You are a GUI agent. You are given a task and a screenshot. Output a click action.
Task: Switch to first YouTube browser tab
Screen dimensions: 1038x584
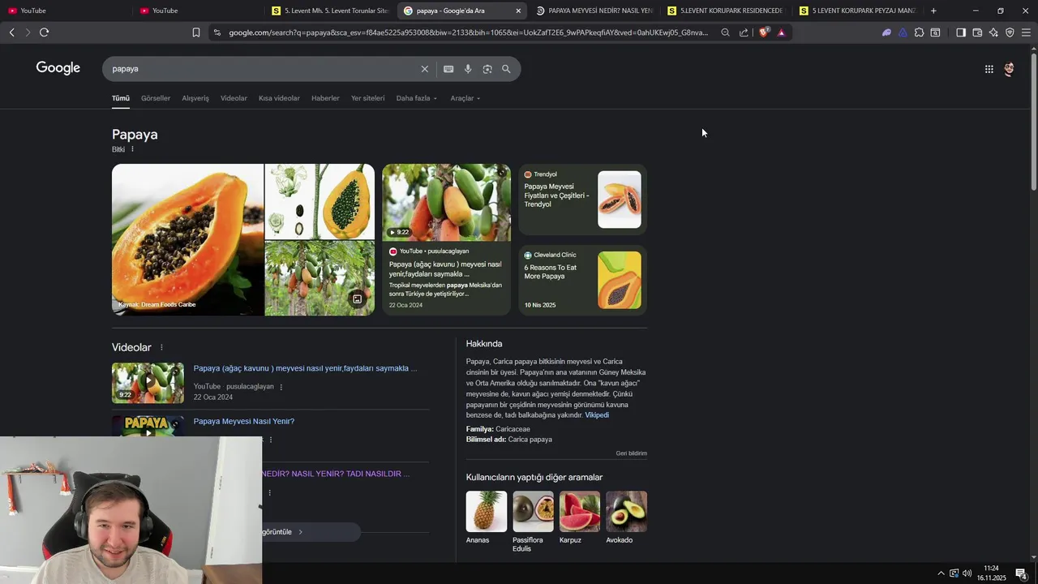[x=65, y=11]
